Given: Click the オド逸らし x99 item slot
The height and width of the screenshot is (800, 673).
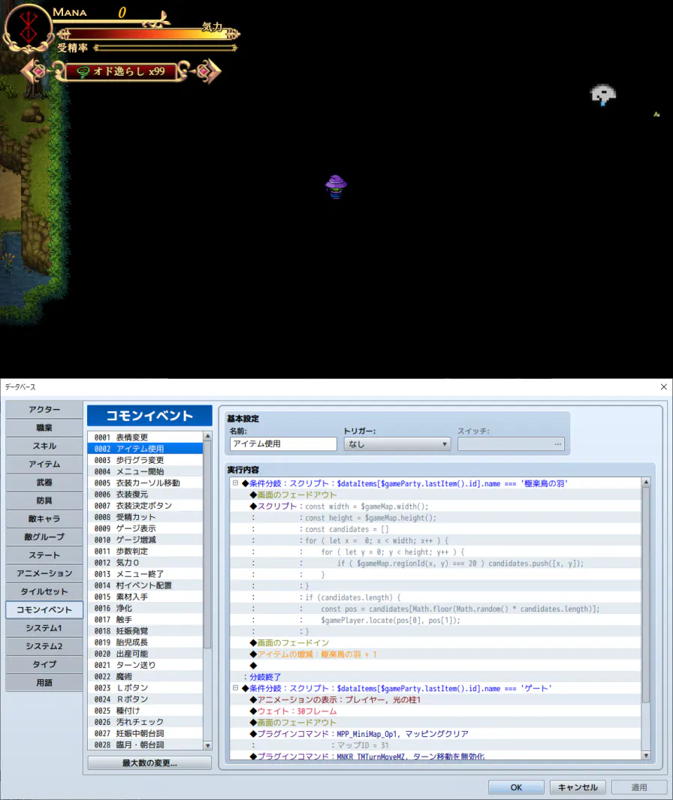Looking at the screenshot, I should pos(121,71).
